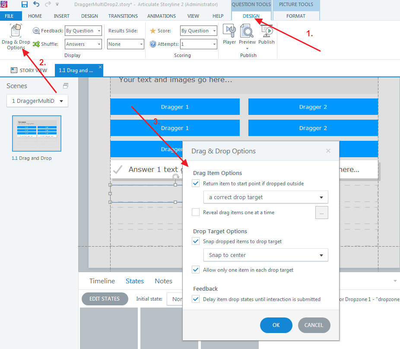Enable Reveal drag items one at a time

tap(196, 213)
